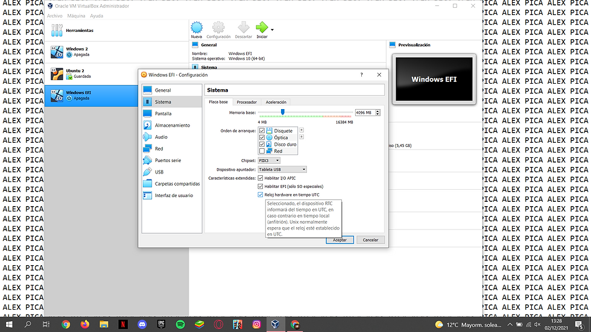This screenshot has width=591, height=332.
Task: Select Windows EFI virtual machine
Action: tap(92, 96)
